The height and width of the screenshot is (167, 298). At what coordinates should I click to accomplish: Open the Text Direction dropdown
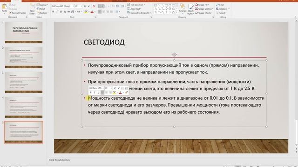(136, 5)
